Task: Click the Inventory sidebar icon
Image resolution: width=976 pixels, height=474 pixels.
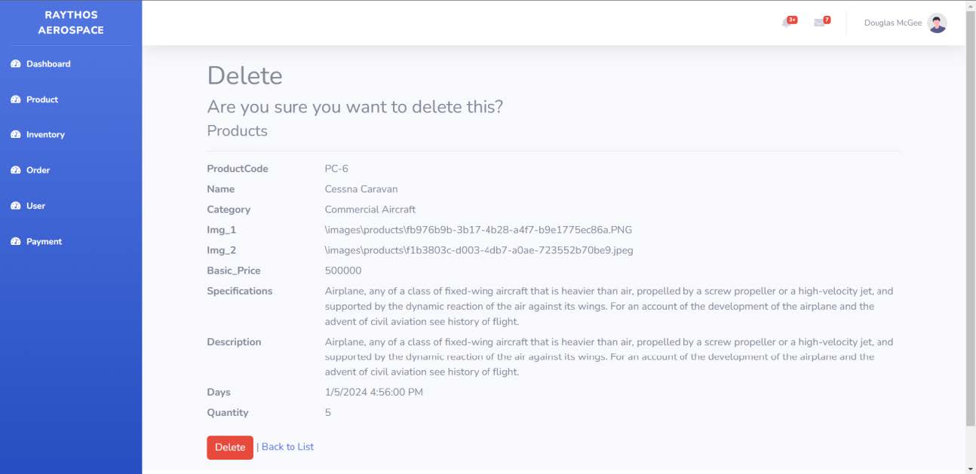Action: coord(16,135)
